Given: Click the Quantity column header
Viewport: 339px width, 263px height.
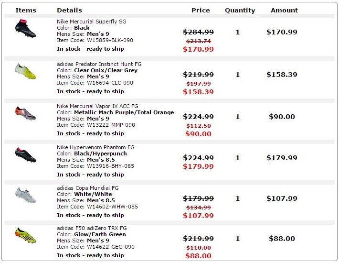Looking at the screenshot, I should 240,10.
